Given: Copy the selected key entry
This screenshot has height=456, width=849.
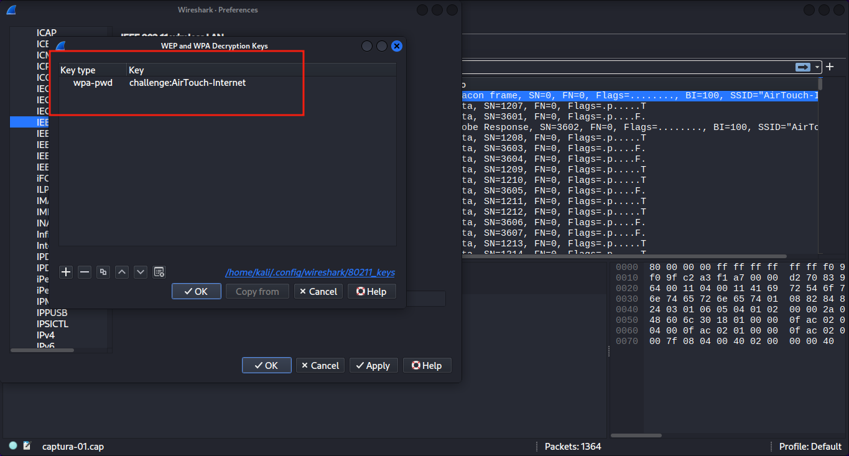Looking at the screenshot, I should pyautogui.click(x=103, y=272).
